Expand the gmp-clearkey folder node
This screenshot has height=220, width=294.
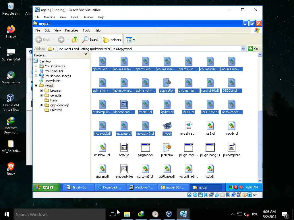pos(41,105)
